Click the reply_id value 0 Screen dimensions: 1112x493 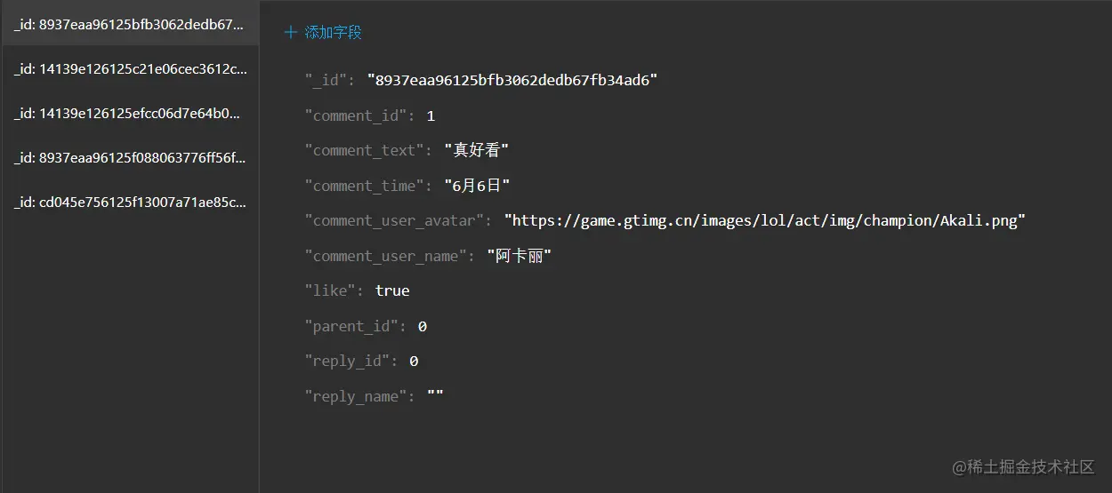tap(414, 361)
